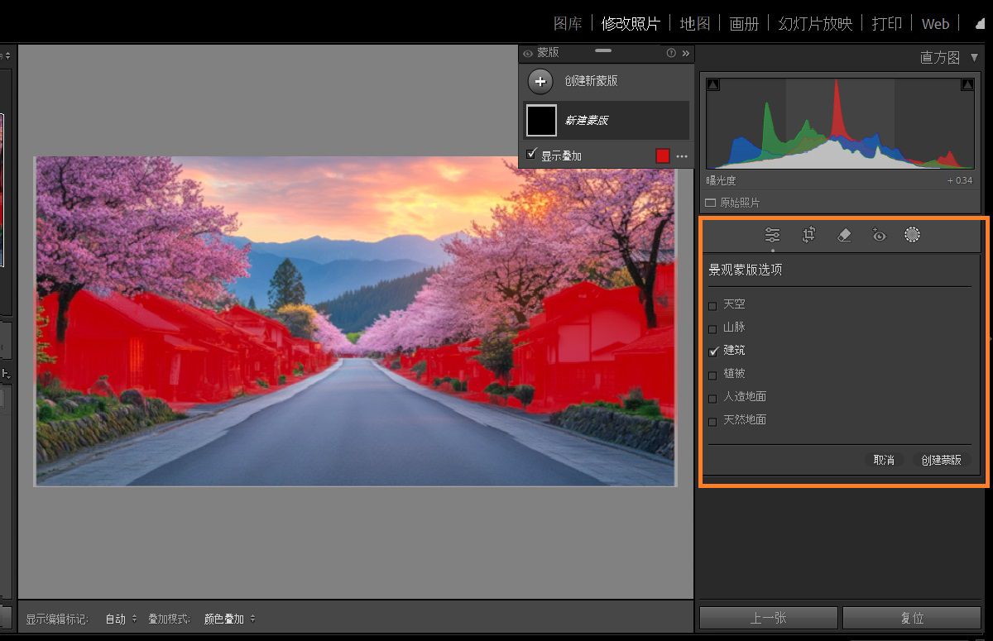Click the 创建蒙版 button
The height and width of the screenshot is (641, 993).
pyautogui.click(x=943, y=460)
